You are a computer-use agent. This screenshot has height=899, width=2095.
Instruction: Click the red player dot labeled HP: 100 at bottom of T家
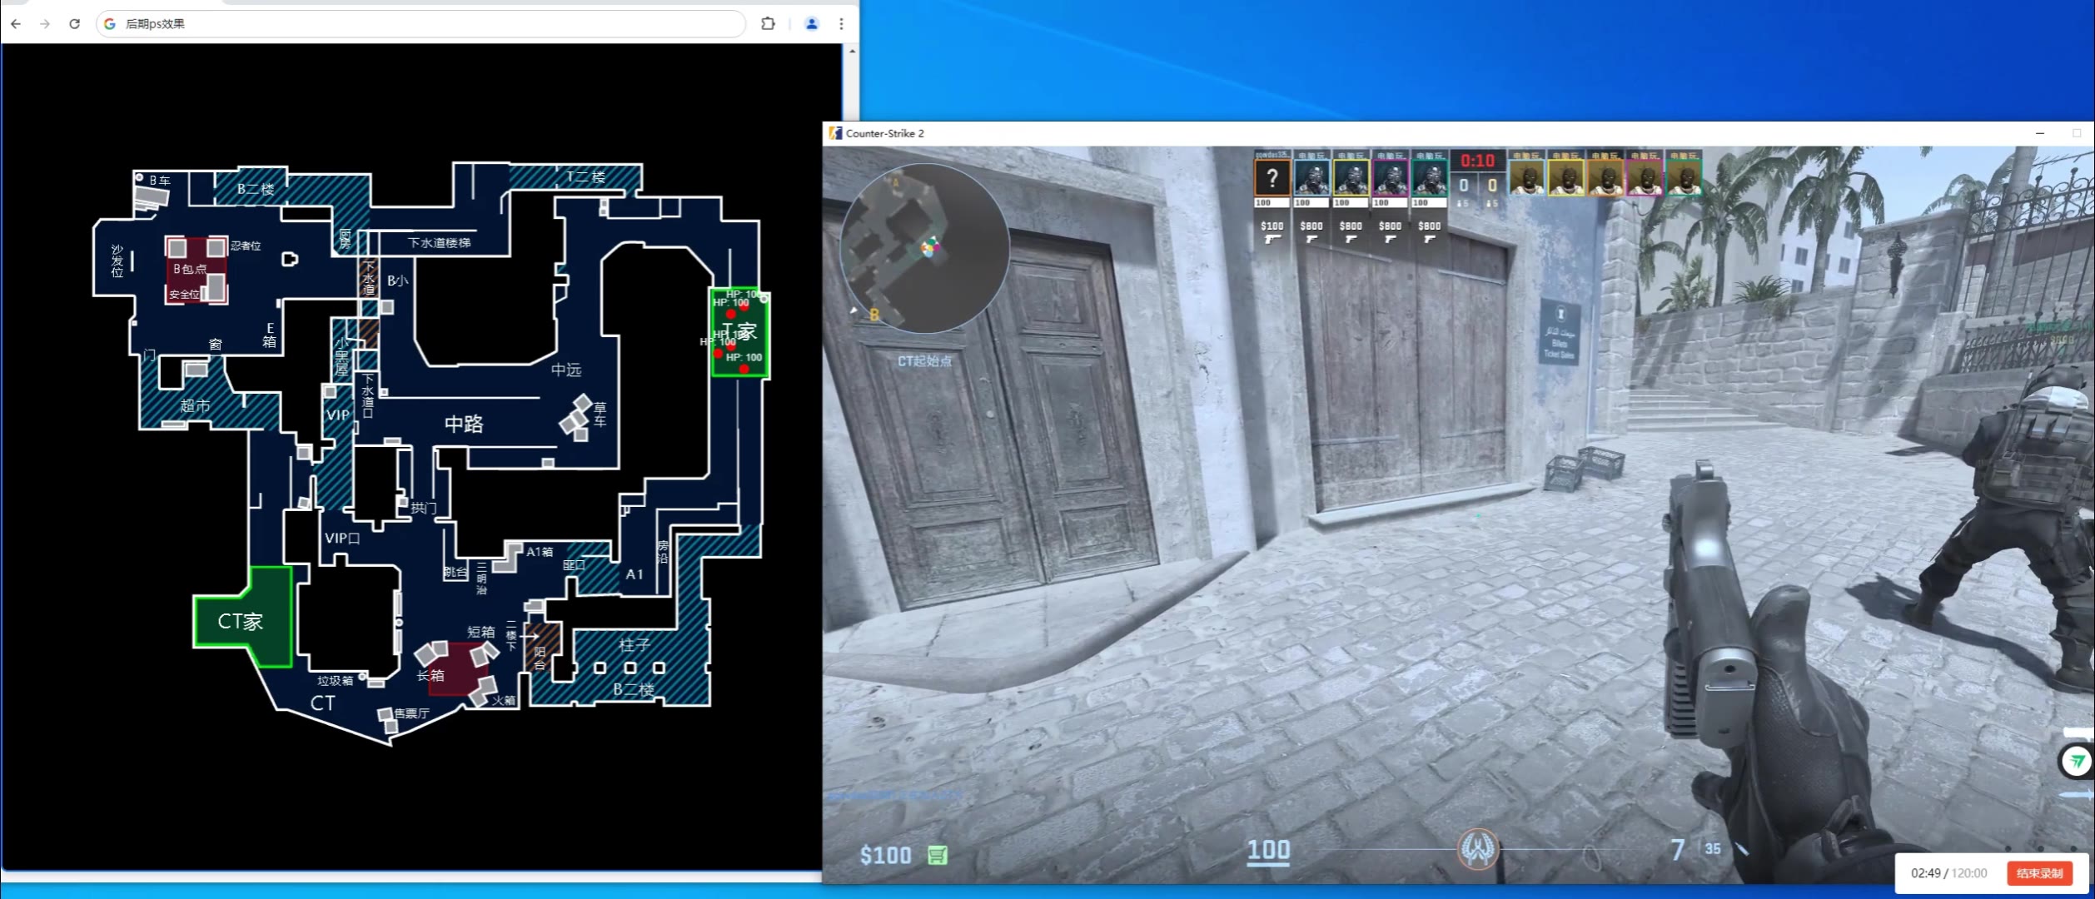click(744, 368)
